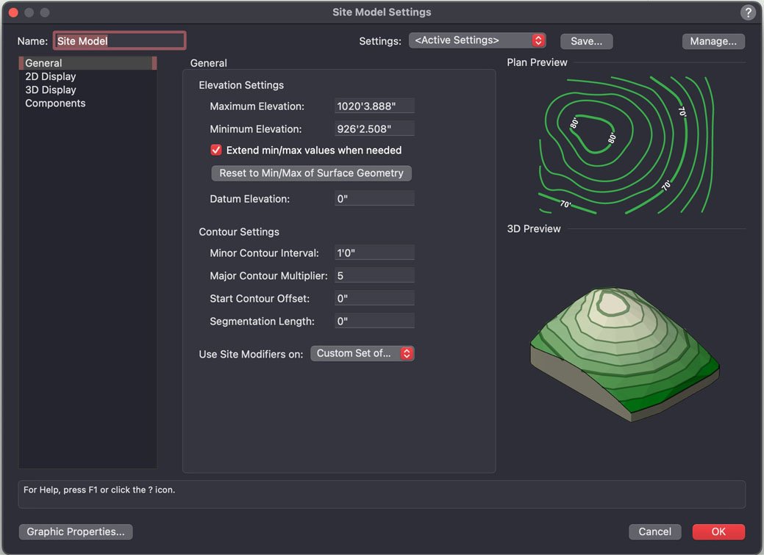Click the help question mark icon
The height and width of the screenshot is (555, 764).
[x=748, y=12]
